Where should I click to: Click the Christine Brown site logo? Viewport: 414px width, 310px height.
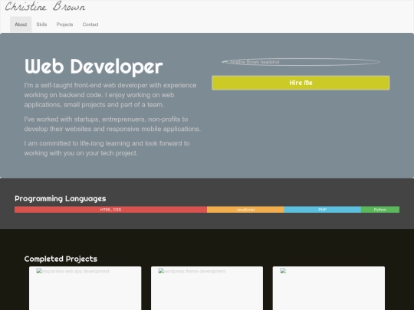click(x=45, y=7)
